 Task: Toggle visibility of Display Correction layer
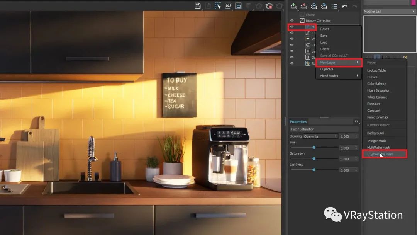click(x=292, y=20)
